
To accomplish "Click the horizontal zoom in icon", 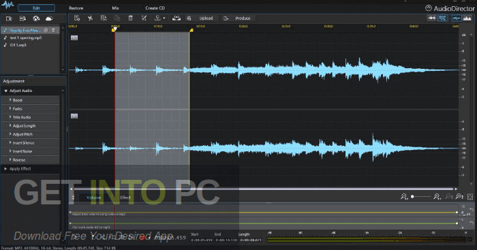I will pos(437,197).
